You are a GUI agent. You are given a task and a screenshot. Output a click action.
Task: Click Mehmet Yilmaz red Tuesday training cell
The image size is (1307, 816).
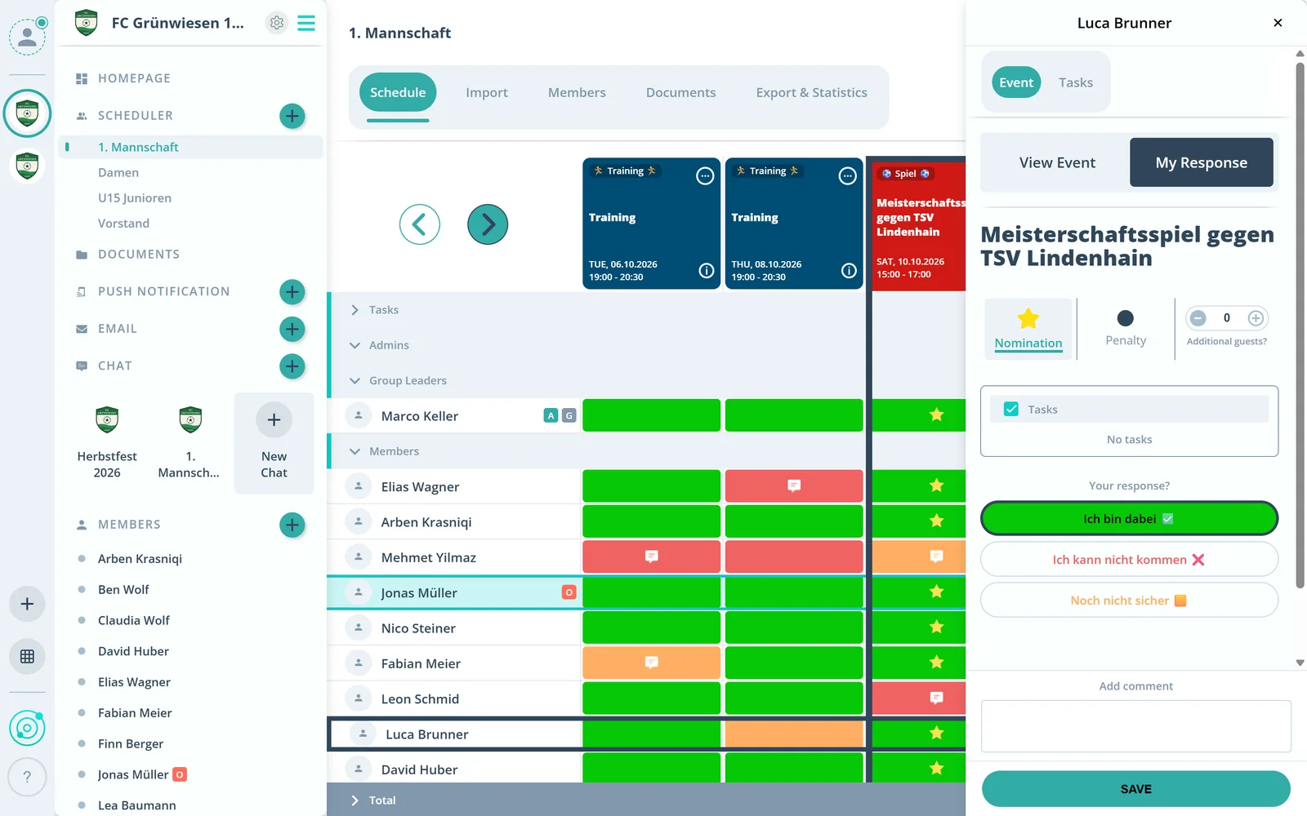tap(651, 557)
